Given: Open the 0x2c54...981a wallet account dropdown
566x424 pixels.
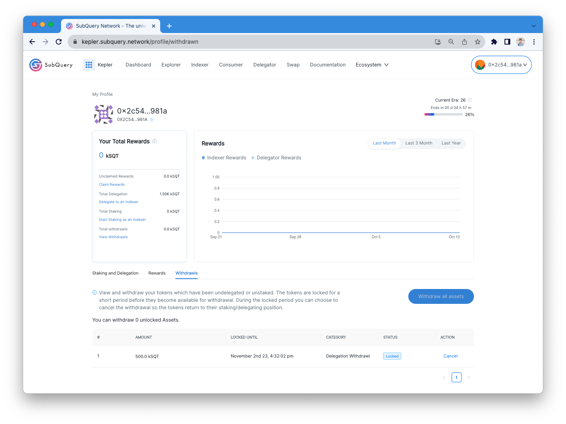Looking at the screenshot, I should point(501,65).
